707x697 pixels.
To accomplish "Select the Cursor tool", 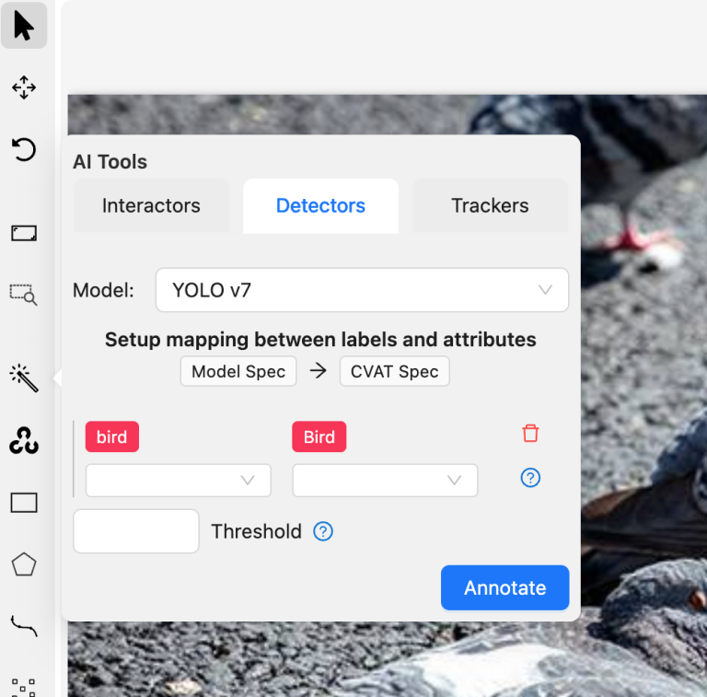I will tap(24, 26).
